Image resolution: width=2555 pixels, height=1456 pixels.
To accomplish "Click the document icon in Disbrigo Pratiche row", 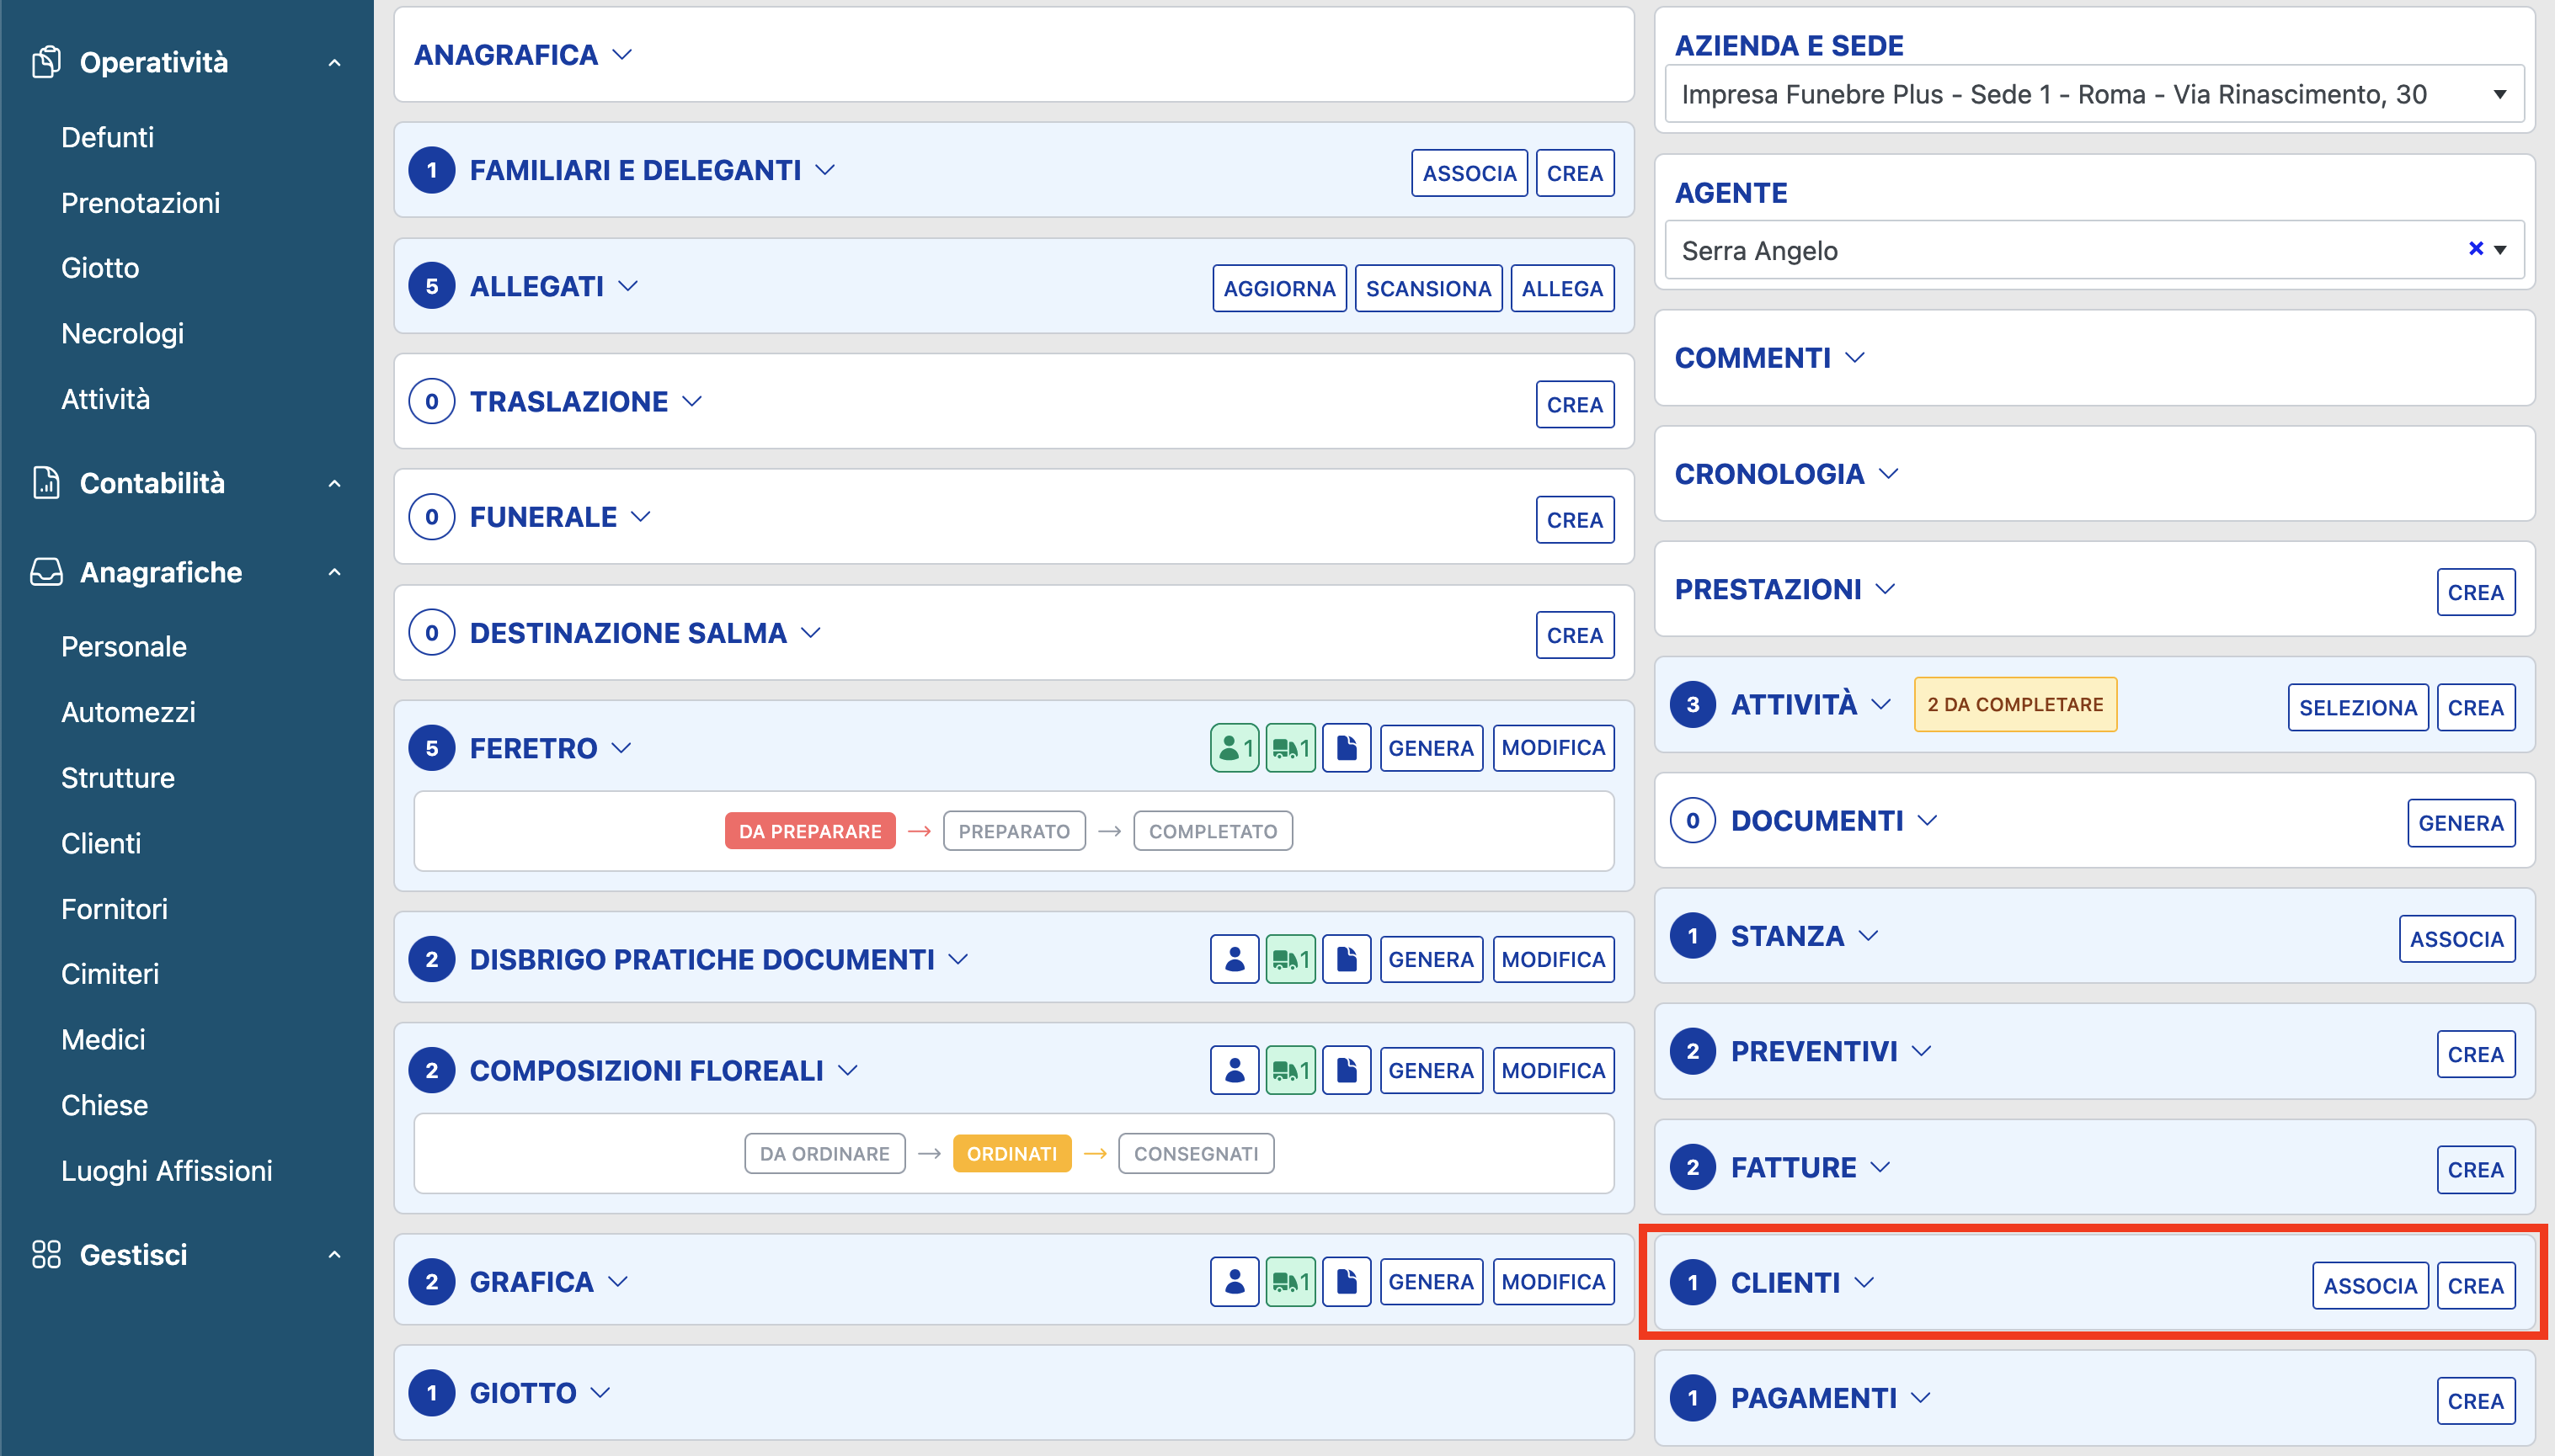I will click(1346, 959).
